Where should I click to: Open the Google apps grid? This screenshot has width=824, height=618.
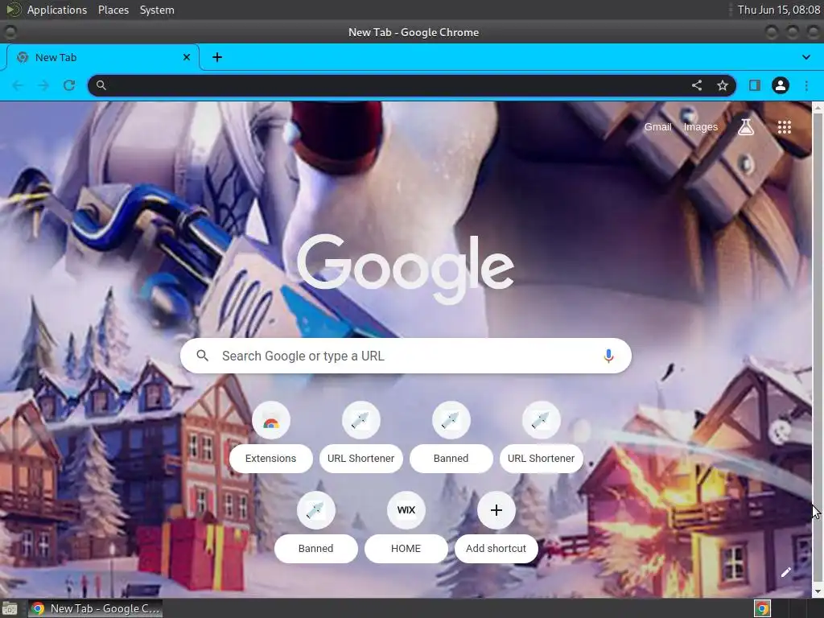[x=784, y=126]
